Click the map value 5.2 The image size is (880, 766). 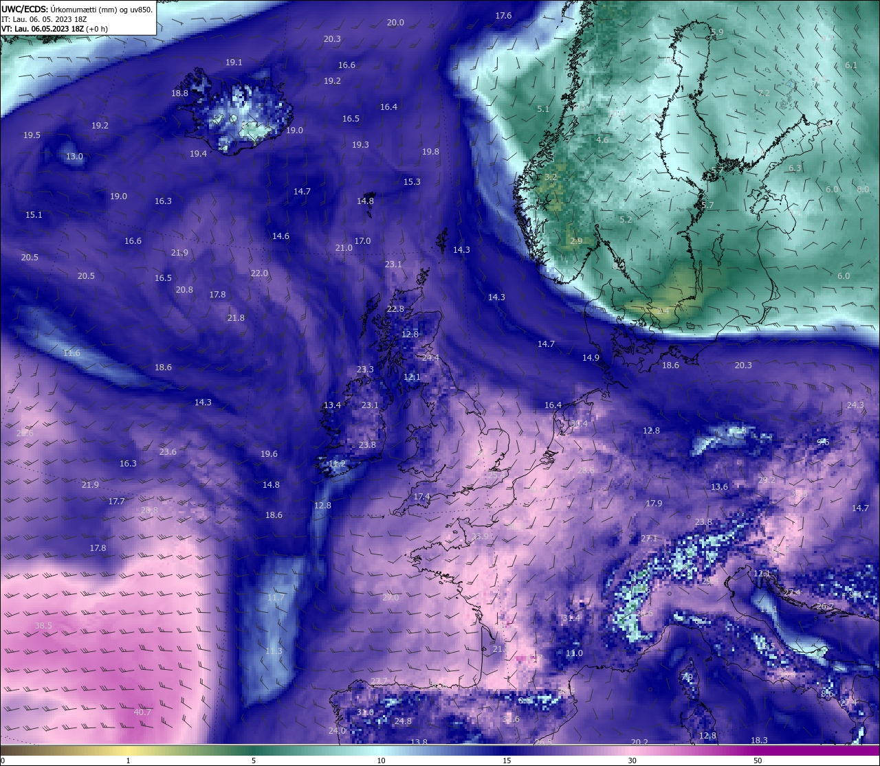click(x=626, y=220)
